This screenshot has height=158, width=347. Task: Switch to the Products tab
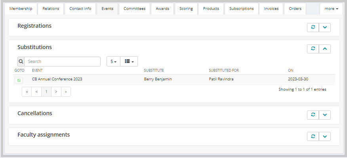pos(211,9)
